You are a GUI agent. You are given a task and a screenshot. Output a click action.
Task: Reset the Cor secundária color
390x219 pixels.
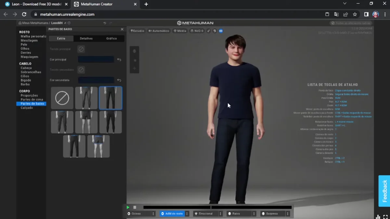click(x=119, y=80)
